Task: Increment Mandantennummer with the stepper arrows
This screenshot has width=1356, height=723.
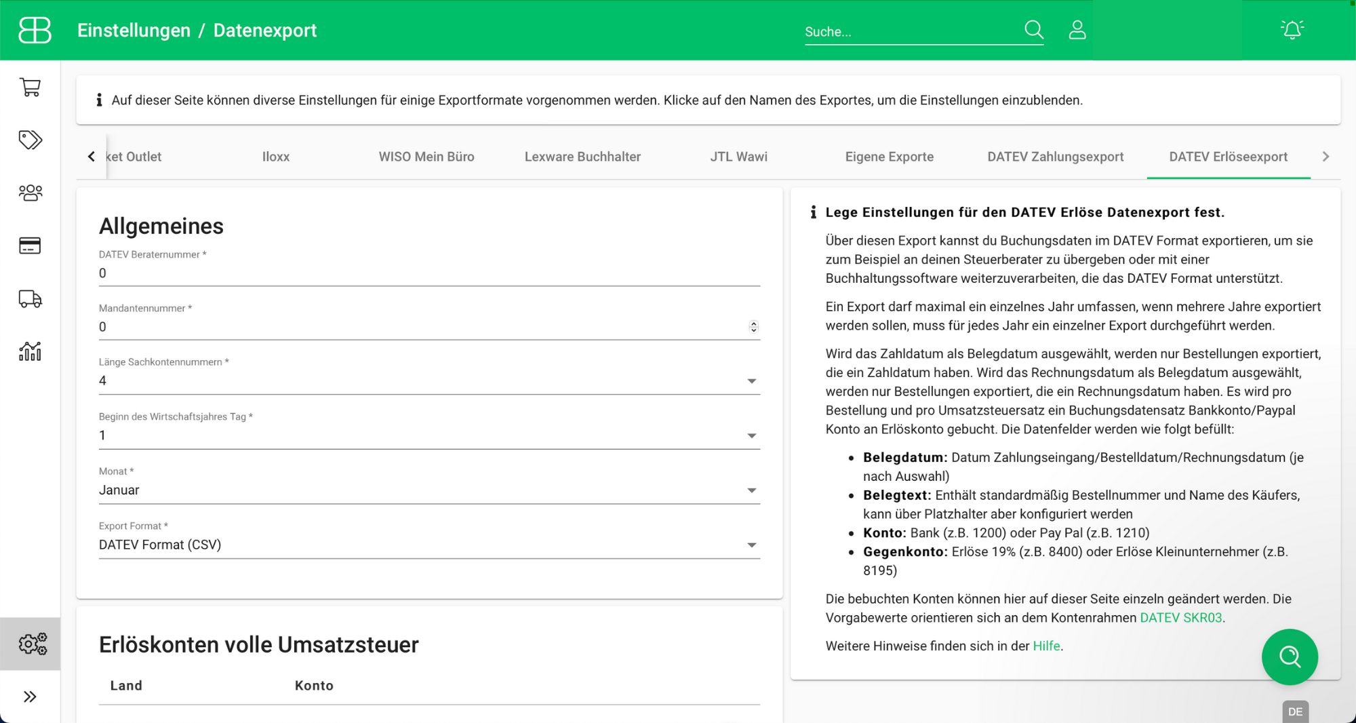Action: (x=753, y=324)
